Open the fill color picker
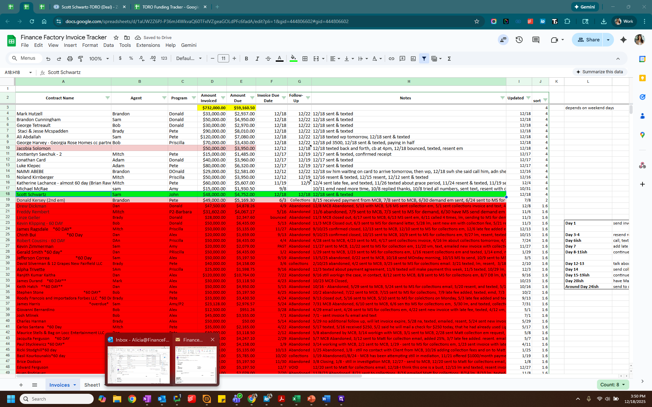The width and height of the screenshot is (652, 407). pyautogui.click(x=294, y=59)
